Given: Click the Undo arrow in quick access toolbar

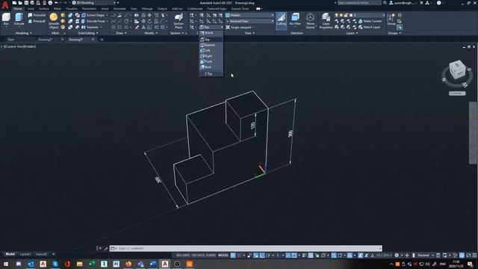Looking at the screenshot, I should [x=57, y=3].
